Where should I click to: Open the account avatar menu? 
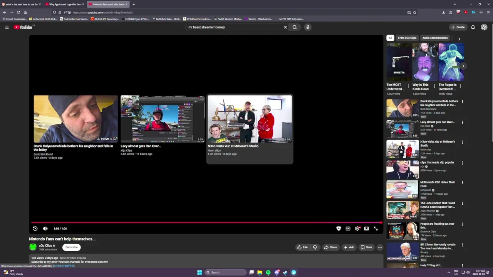(484, 27)
